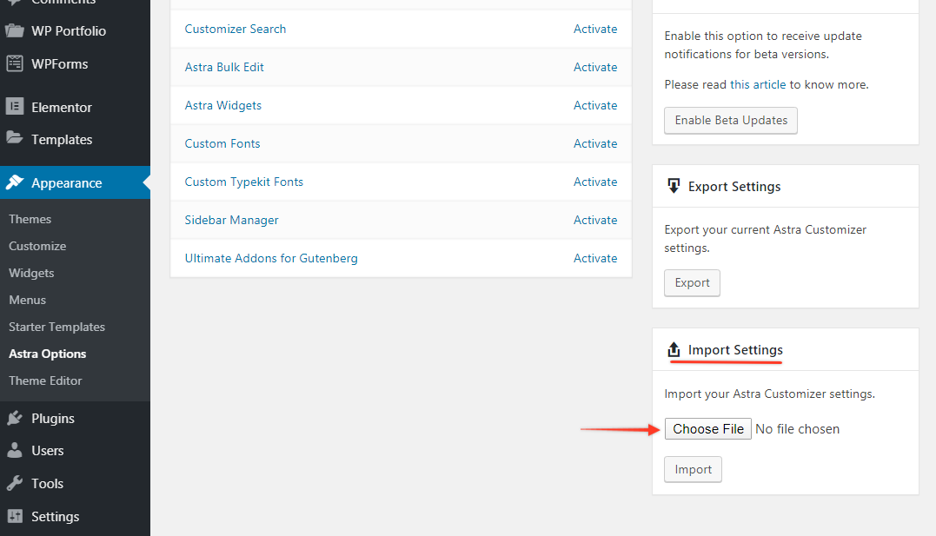936x536 pixels.
Task: Open the Widgets submenu item
Action: (31, 273)
